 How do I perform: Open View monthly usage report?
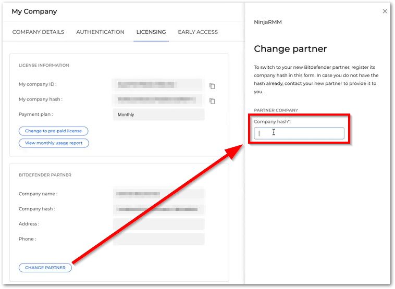pyautogui.click(x=54, y=143)
